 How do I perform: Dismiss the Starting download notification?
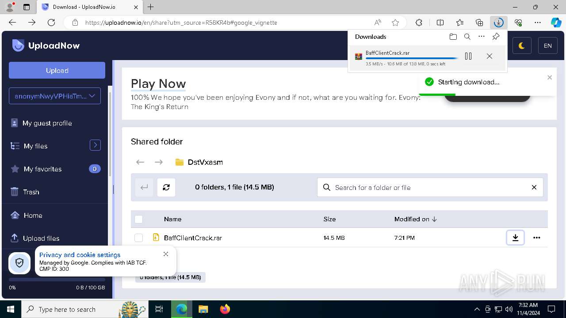point(550,77)
